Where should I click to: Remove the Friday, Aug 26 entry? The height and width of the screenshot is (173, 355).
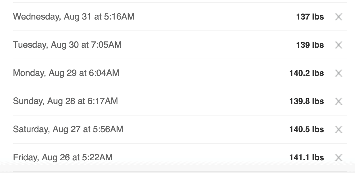[x=339, y=158]
